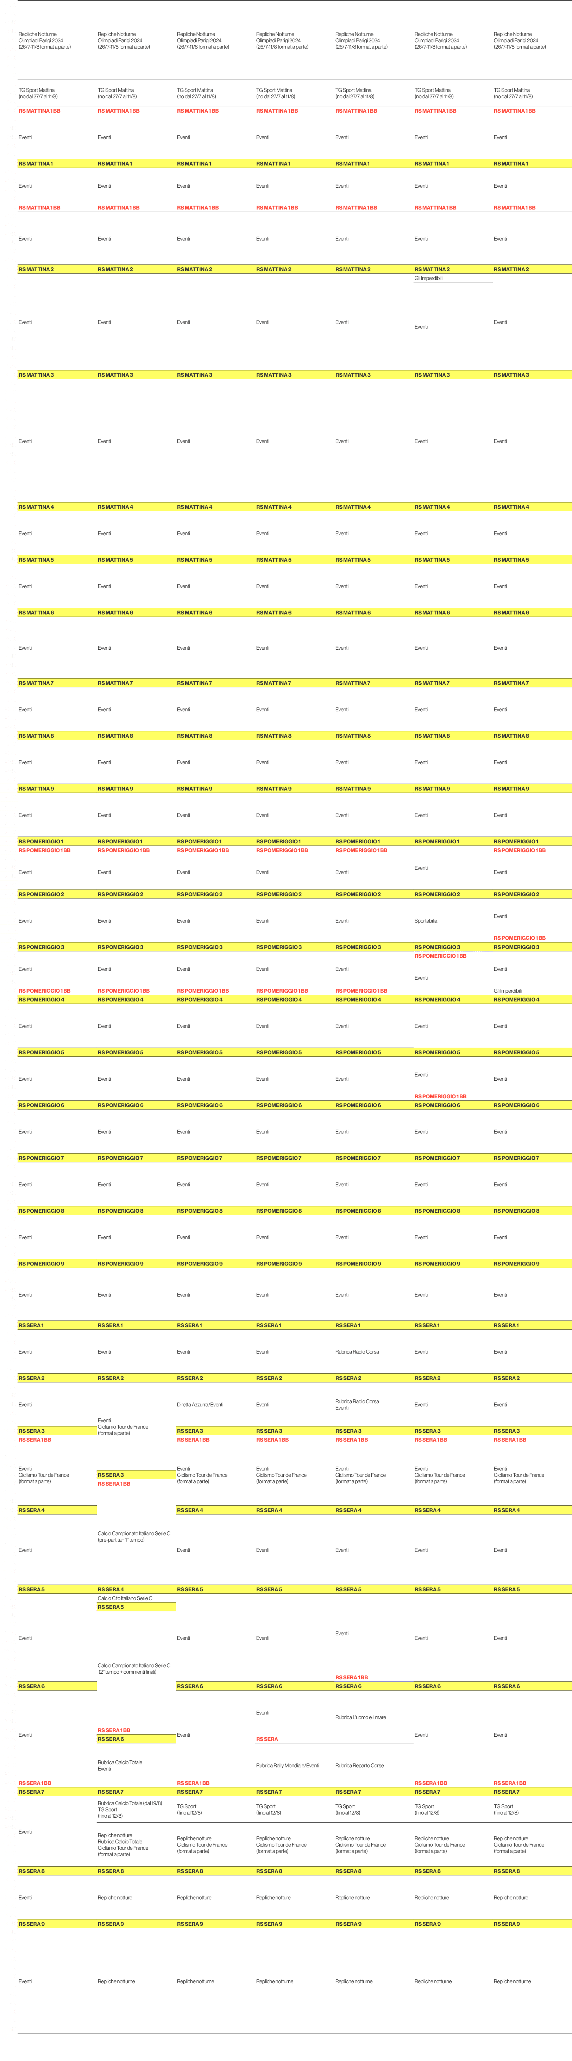
Task: Click 'Rubrica Calcio Totale (dal 19/8)' entry
Action: (x=130, y=1803)
